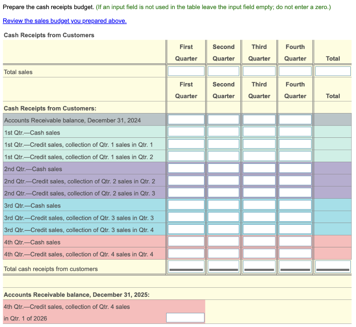Click 'Accounts Receivable balance, December 31, 2025:' heading
Screen dimensions: 356x327
(76, 295)
